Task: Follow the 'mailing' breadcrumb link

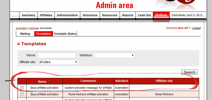Action: (x=33, y=28)
